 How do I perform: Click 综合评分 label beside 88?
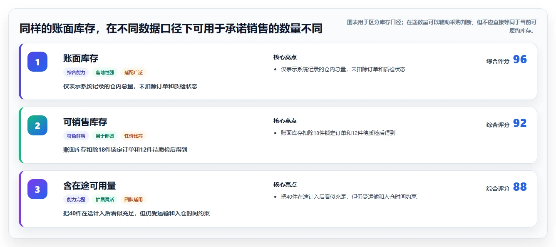[x=498, y=189]
